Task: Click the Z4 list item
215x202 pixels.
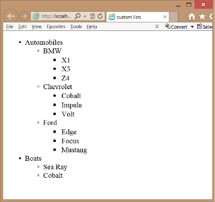Action: coord(65,78)
